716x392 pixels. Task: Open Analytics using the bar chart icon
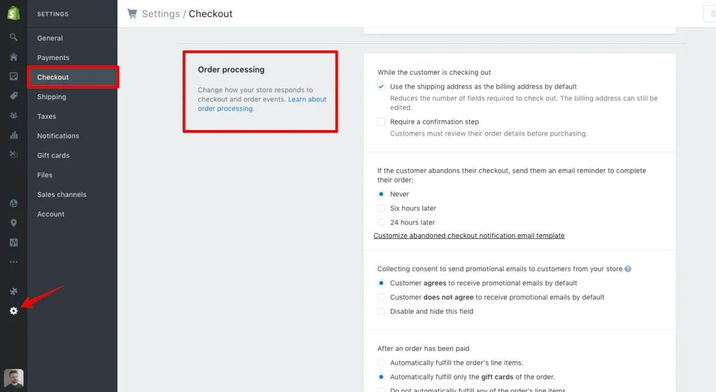coord(13,135)
